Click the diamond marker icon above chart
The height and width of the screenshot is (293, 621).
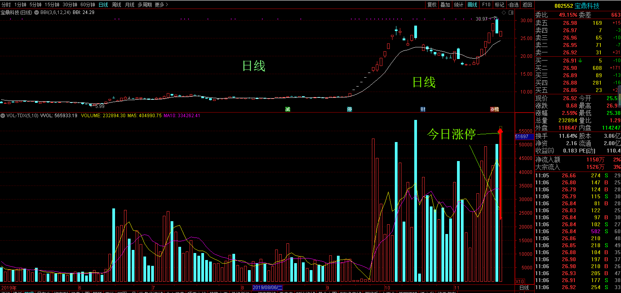[504, 13]
